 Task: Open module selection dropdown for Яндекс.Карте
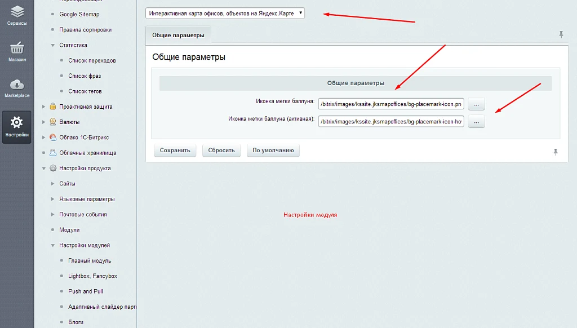click(x=225, y=14)
